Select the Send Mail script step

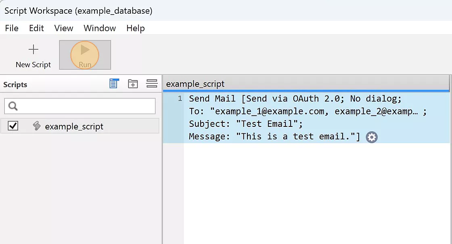pos(306,118)
